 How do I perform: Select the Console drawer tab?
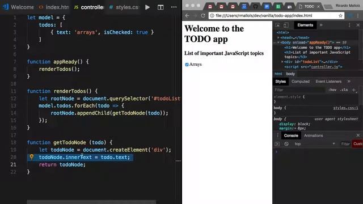point(291,135)
